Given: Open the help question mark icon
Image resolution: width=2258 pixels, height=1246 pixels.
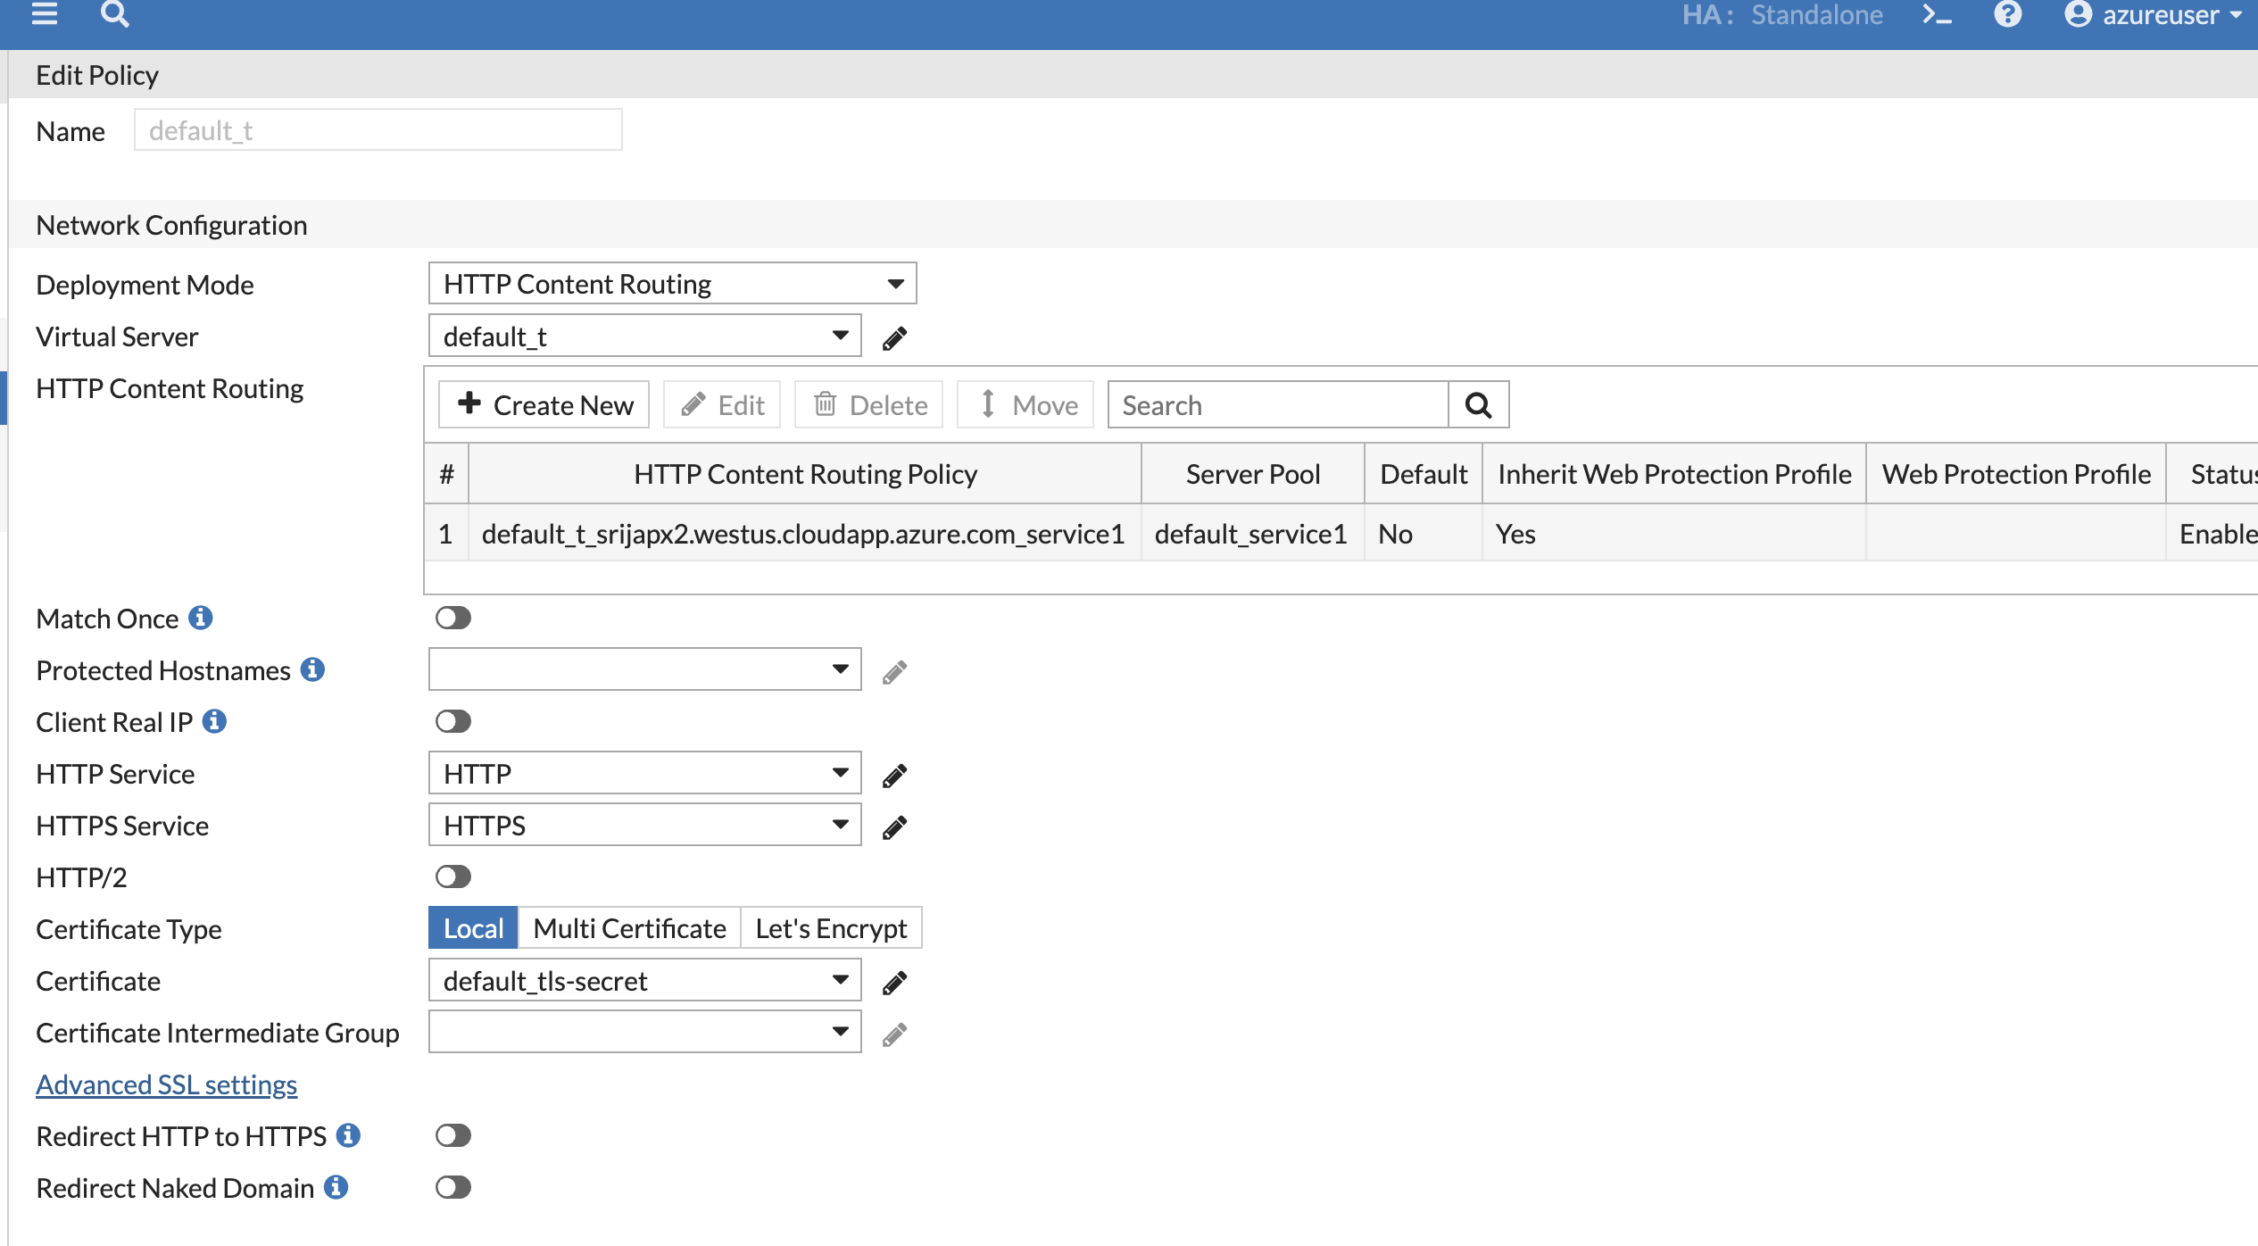Looking at the screenshot, I should coord(2007,14).
